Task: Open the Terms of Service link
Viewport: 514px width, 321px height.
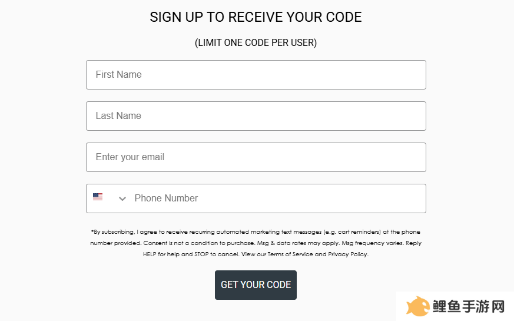Action: point(290,254)
